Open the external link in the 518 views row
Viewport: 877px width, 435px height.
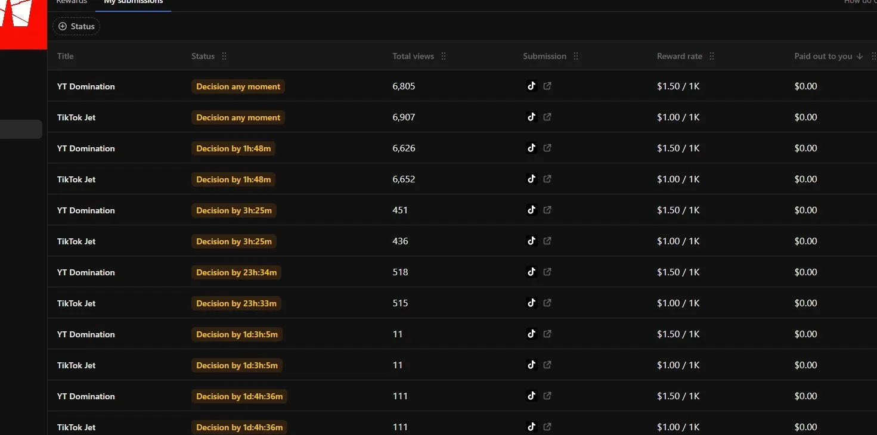click(x=547, y=272)
